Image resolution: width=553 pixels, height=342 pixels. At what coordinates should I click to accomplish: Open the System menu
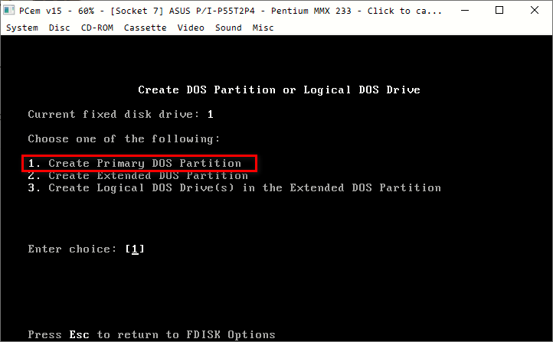tap(22, 28)
